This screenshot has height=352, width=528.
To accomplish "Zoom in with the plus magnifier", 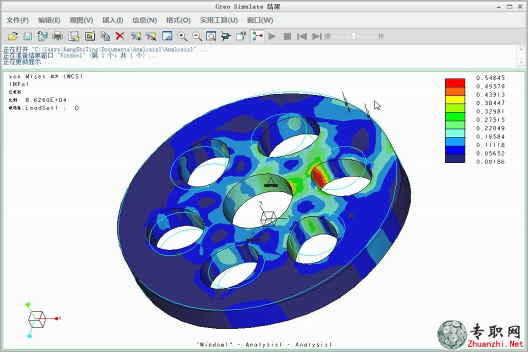I will click(182, 36).
